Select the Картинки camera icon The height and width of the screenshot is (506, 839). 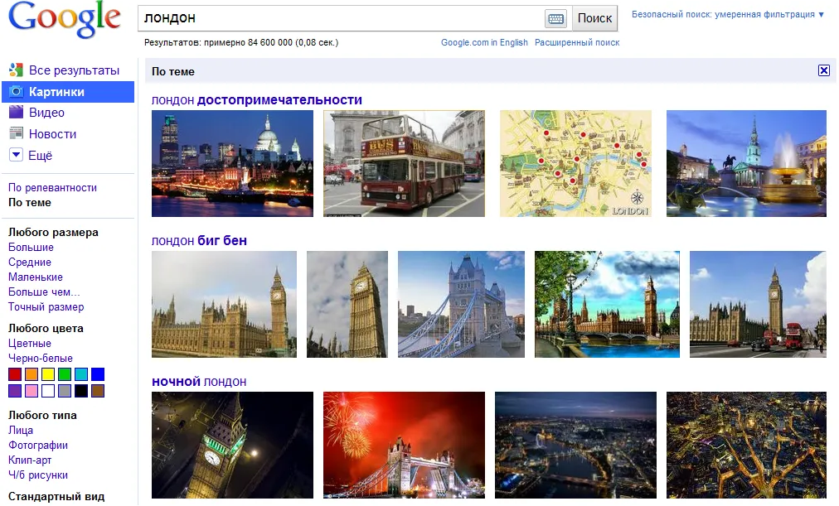pos(16,91)
